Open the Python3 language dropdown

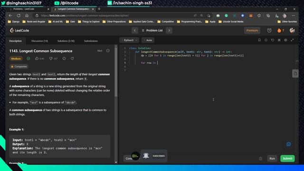pyautogui.click(x=129, y=40)
